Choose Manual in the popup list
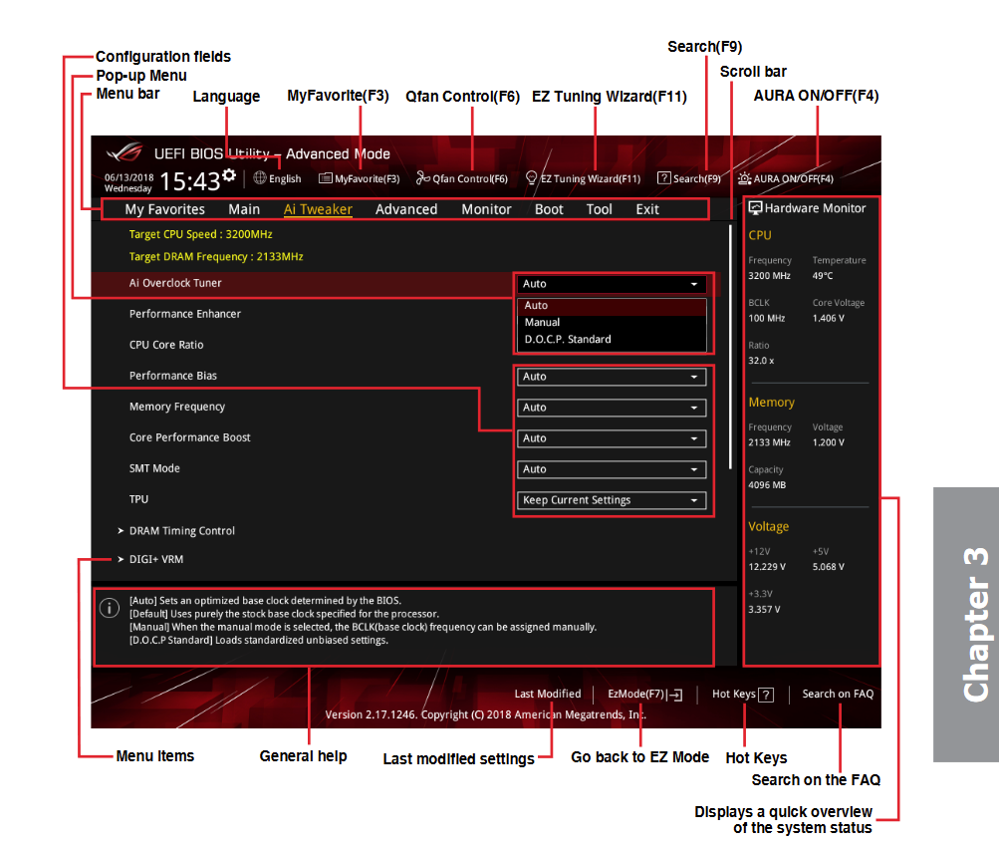The image size is (999, 847). point(612,323)
